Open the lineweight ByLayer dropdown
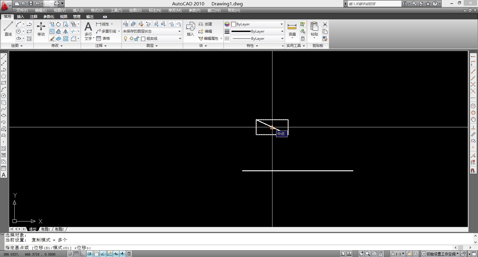Screen dimensions: 478x257 click(257, 31)
